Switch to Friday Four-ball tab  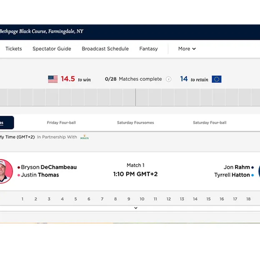(61, 122)
